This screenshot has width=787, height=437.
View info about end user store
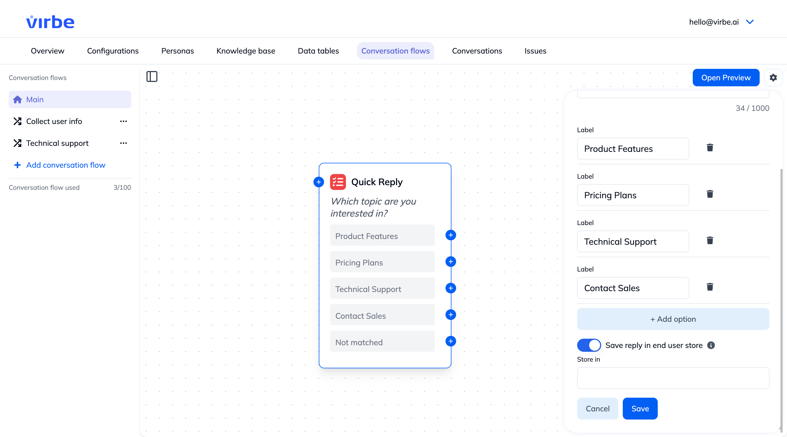click(711, 346)
